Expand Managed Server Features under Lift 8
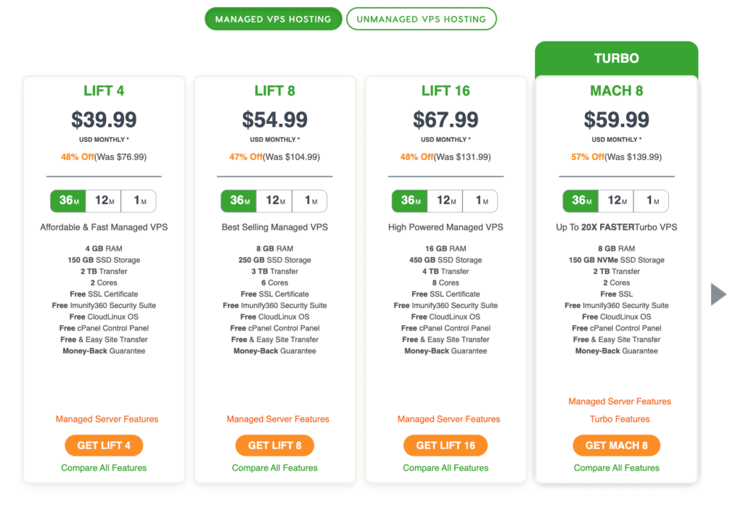 [278, 419]
